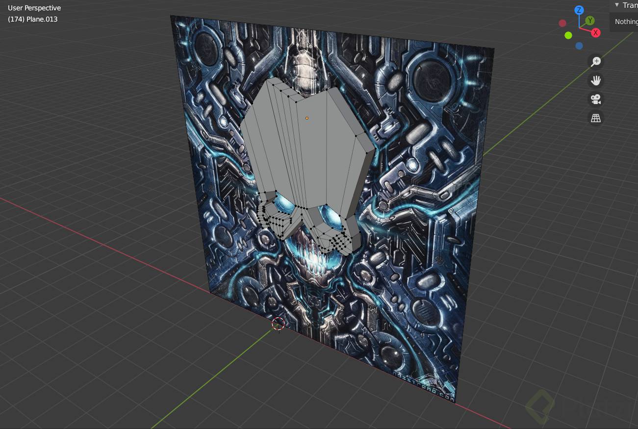Image resolution: width=638 pixels, height=429 pixels.
Task: Click the 3D cursor below the plane
Action: [x=278, y=323]
